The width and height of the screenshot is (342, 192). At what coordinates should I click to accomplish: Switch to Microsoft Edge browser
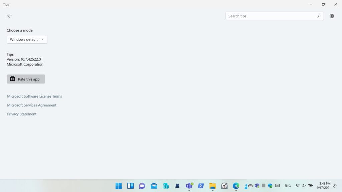tap(236, 186)
